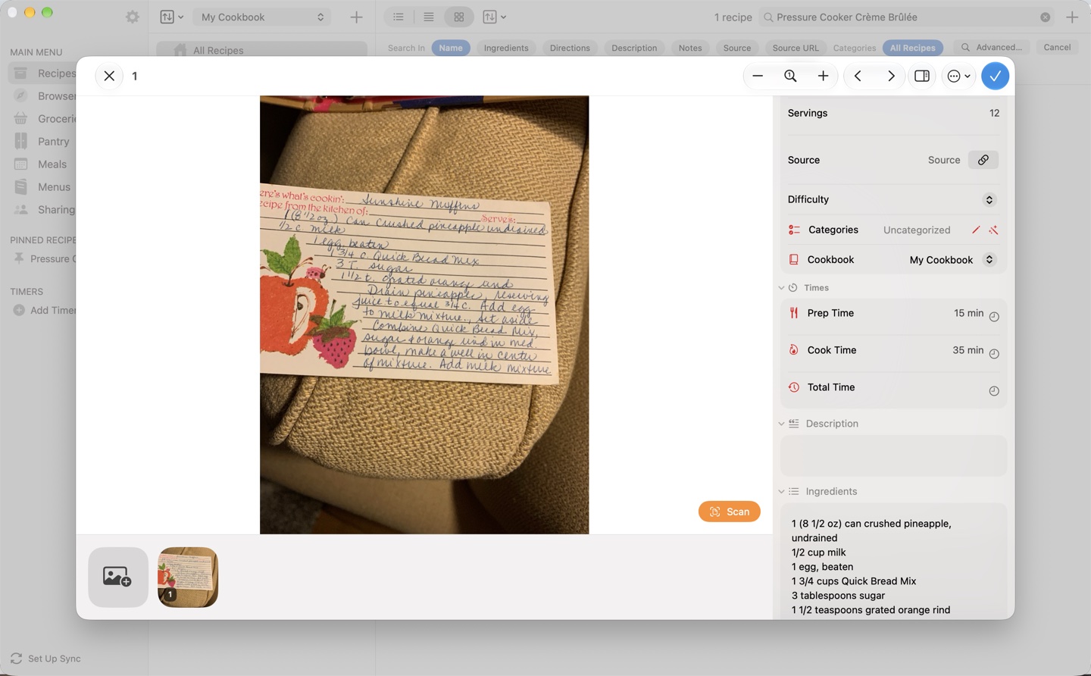Open pinned recipe Pressure C… in sidebar
The height and width of the screenshot is (676, 1091).
tap(44, 258)
